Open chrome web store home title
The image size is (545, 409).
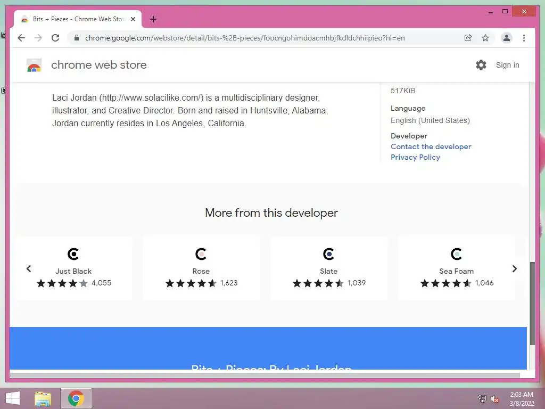coord(98,65)
